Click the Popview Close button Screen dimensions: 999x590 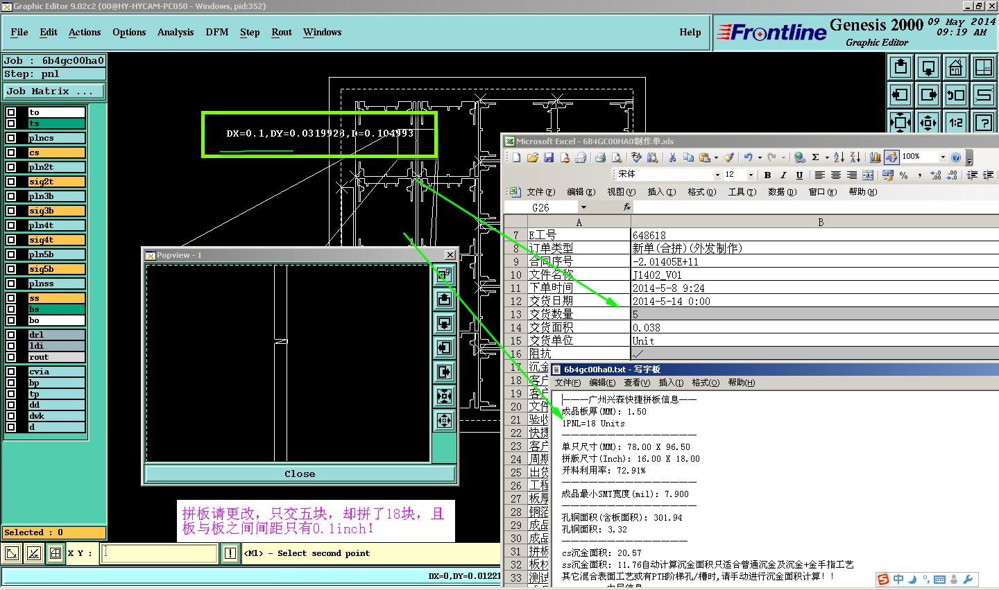point(300,474)
